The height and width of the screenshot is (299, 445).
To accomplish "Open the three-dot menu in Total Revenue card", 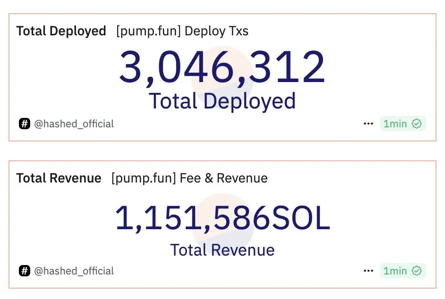I will 368,271.
